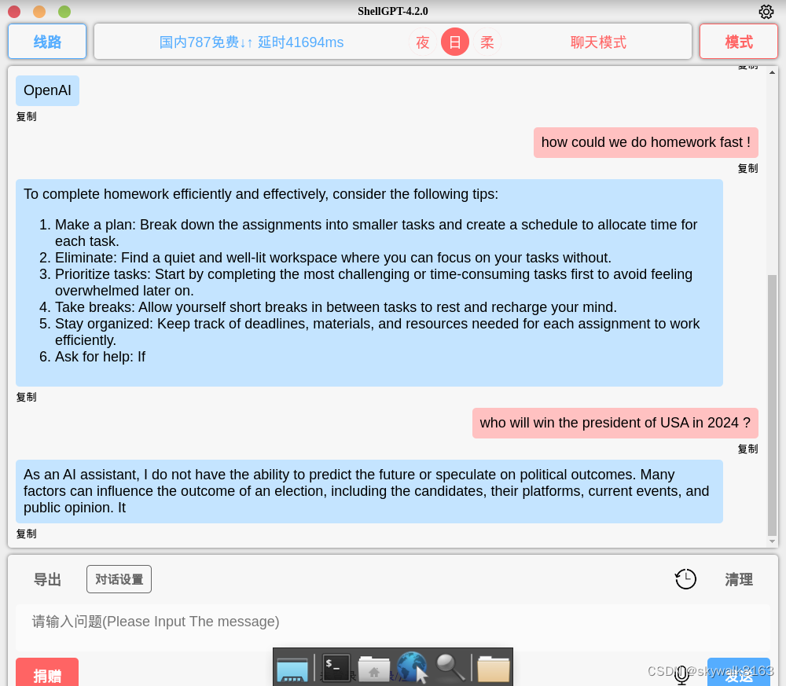Click the scrollbar down arrow
Image resolution: width=786 pixels, height=686 pixels.
772,541
